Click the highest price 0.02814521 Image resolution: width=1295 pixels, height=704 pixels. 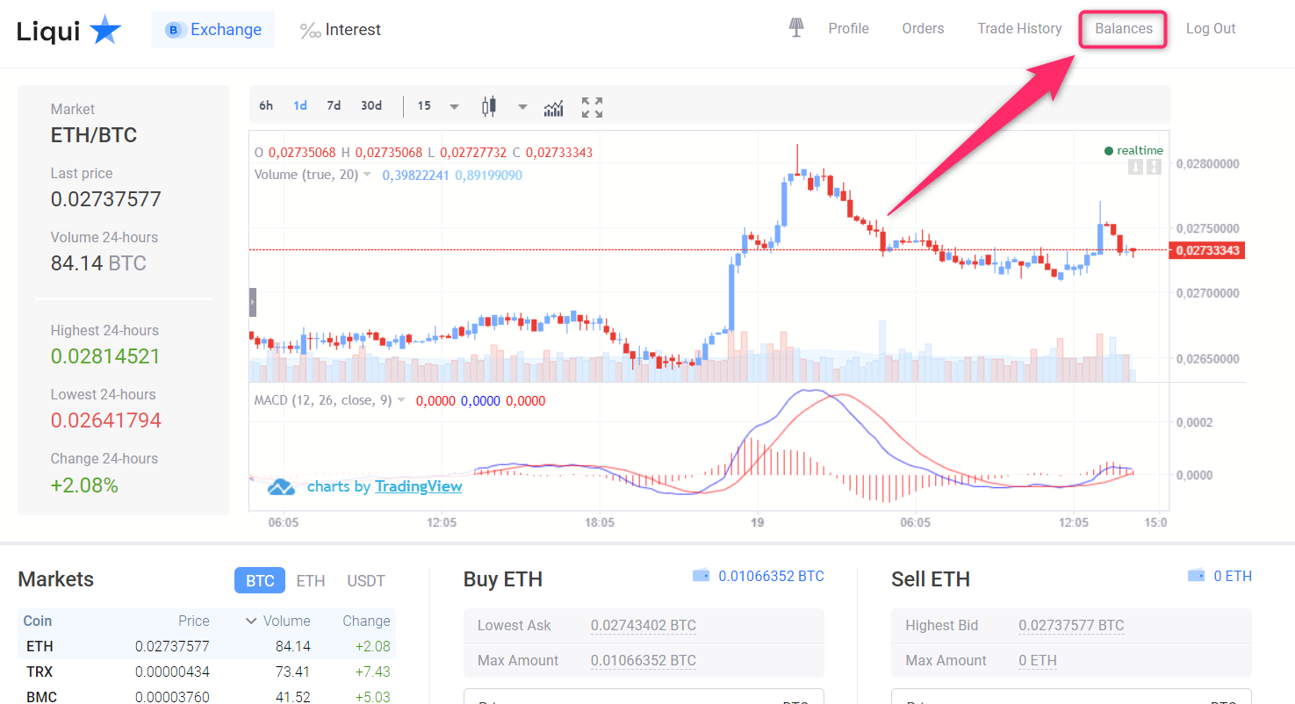tap(105, 356)
